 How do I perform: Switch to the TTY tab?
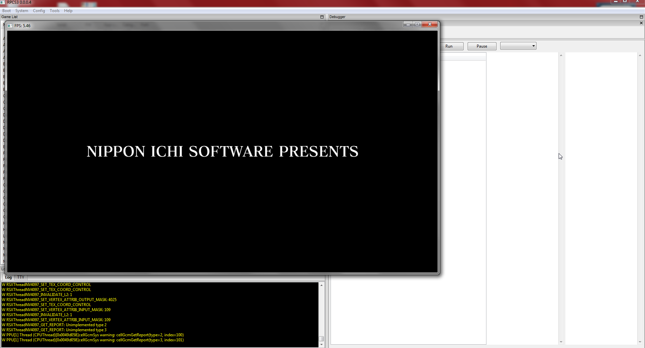pyautogui.click(x=21, y=277)
